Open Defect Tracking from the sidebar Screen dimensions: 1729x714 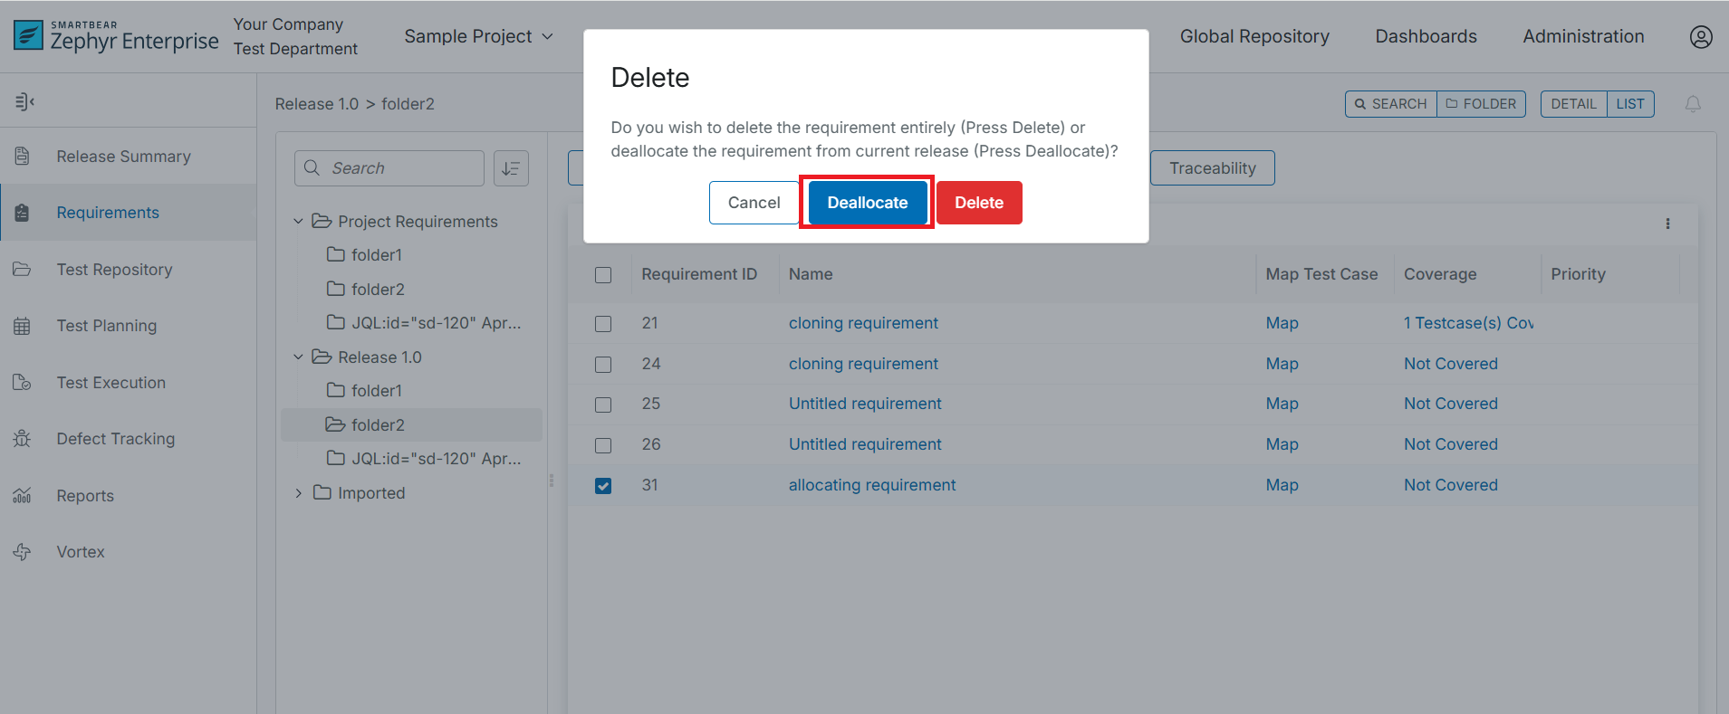115,439
